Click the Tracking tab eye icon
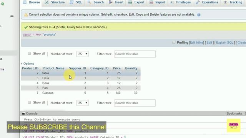This screenshot has height=138, width=246. point(226,2)
